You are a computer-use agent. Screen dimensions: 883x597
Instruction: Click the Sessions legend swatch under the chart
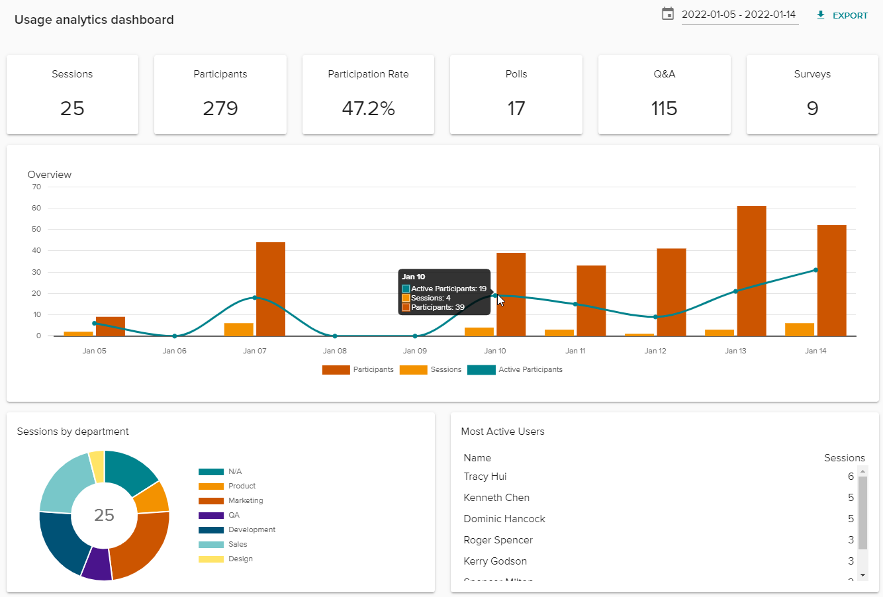413,369
